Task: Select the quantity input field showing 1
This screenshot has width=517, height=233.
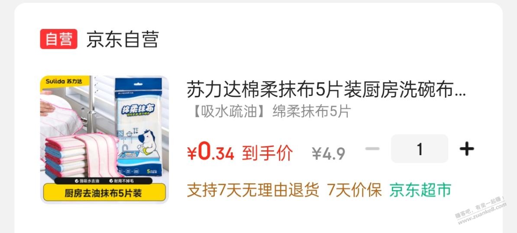Action: pyautogui.click(x=420, y=149)
